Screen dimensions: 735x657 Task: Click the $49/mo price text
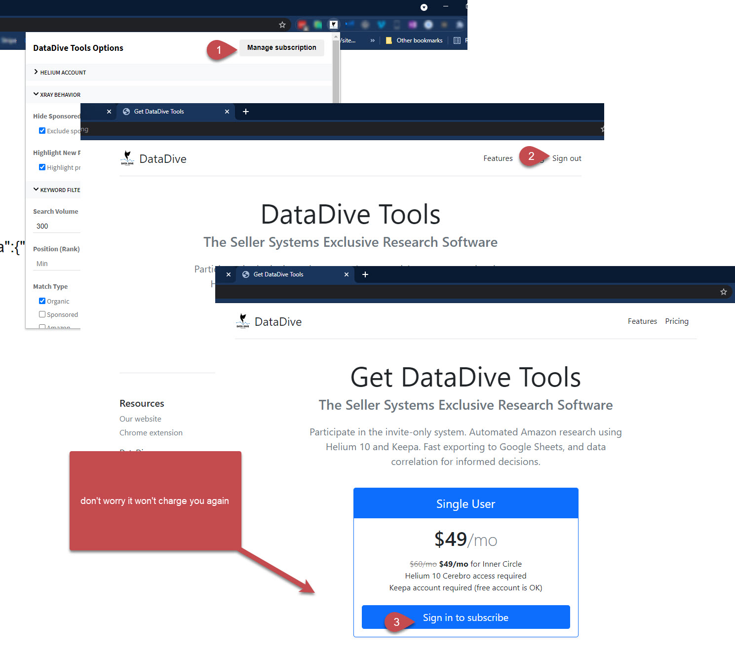coord(465,540)
